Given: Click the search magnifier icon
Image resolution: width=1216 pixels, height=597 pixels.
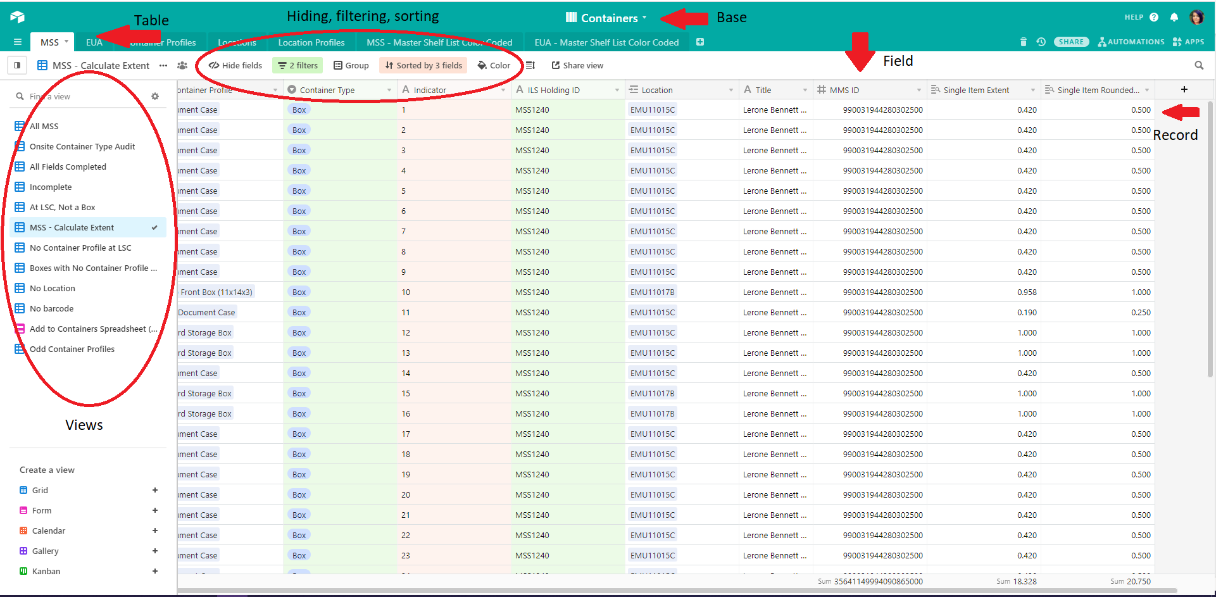Looking at the screenshot, I should pos(1199,65).
